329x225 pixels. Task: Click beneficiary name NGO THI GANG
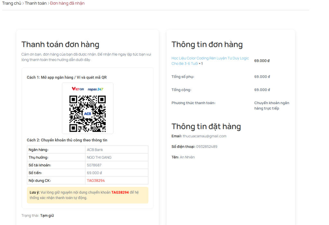click(99, 157)
